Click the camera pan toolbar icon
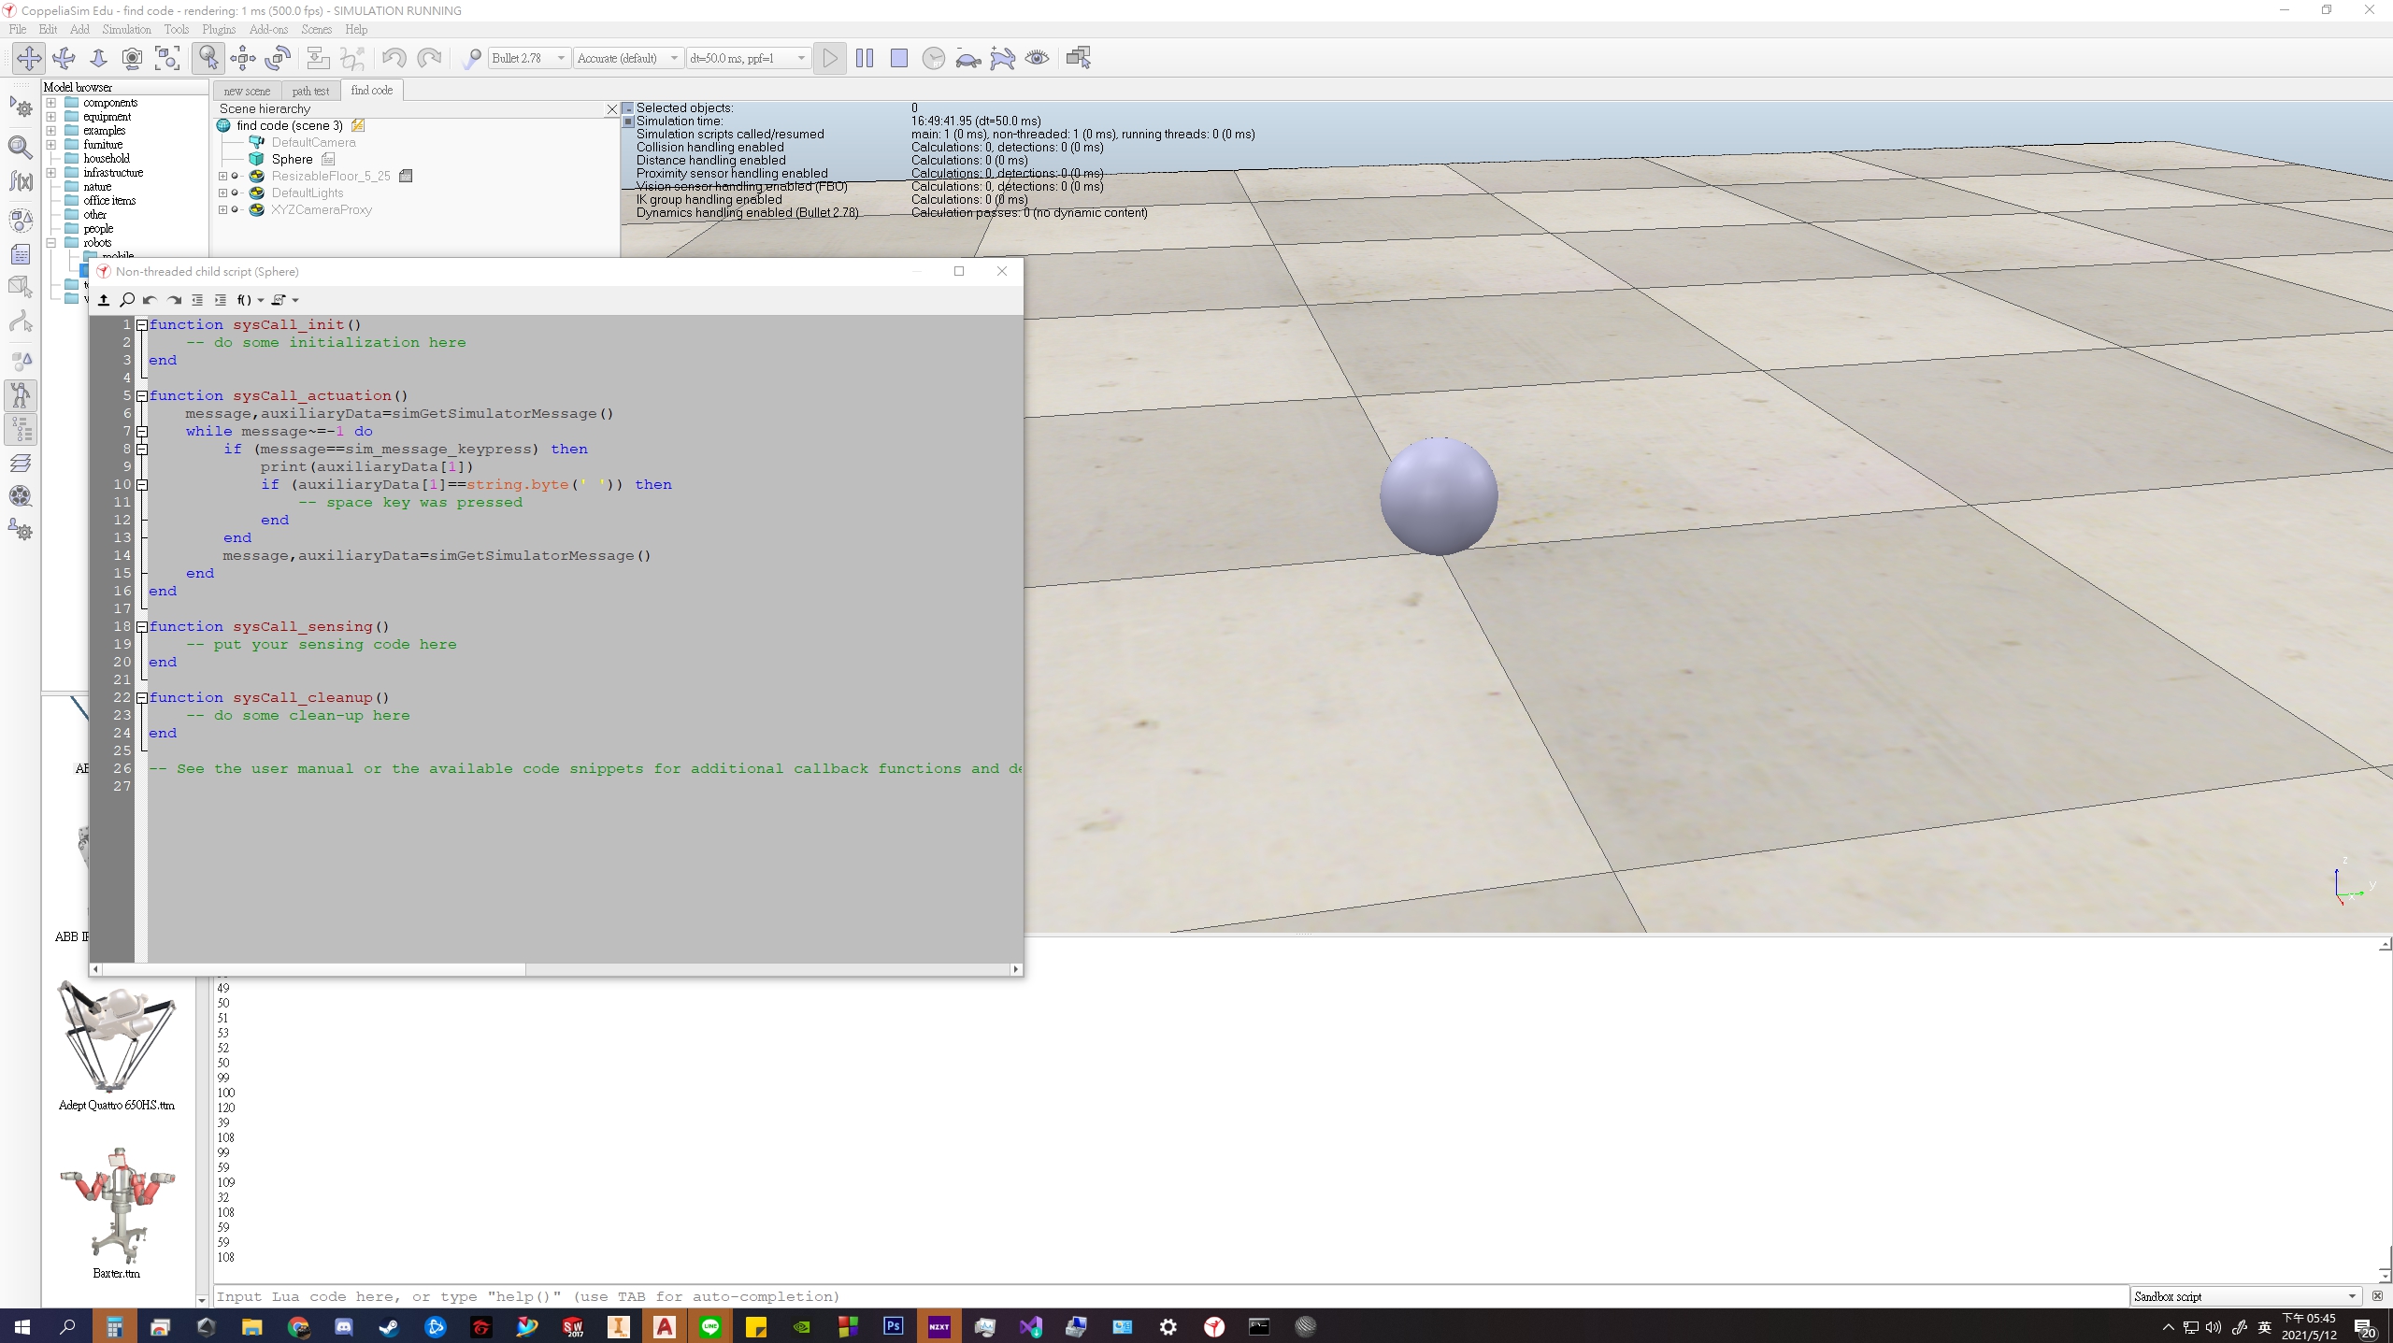The width and height of the screenshot is (2393, 1343). (29, 58)
